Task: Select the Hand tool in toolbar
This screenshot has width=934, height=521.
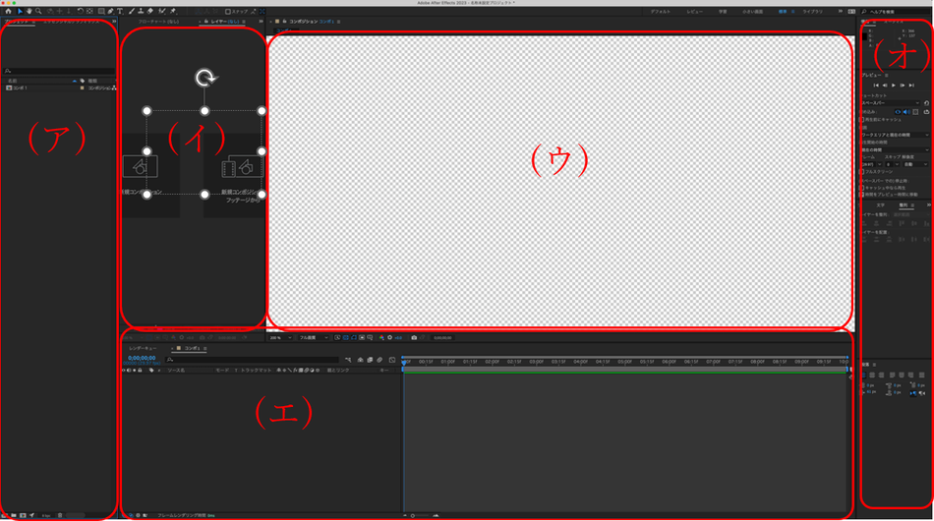Action: coord(29,12)
